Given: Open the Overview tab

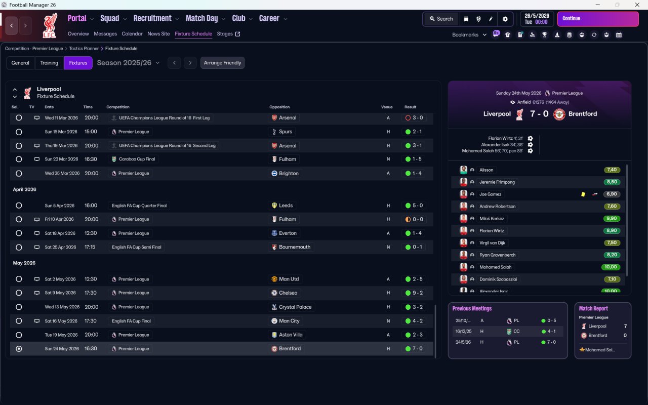Looking at the screenshot, I should tap(78, 34).
